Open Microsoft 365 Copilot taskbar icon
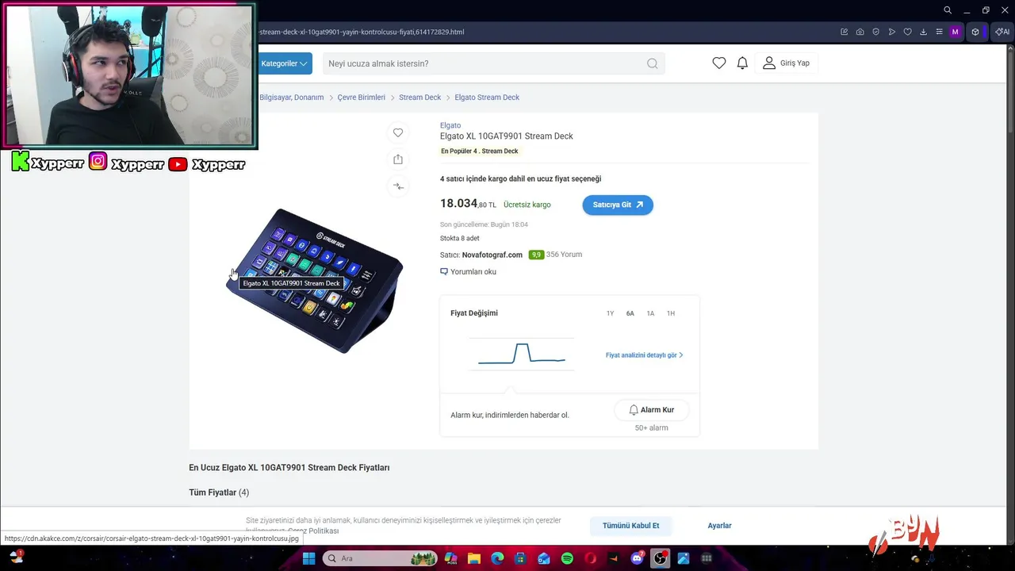The height and width of the screenshot is (571, 1015). click(x=451, y=558)
